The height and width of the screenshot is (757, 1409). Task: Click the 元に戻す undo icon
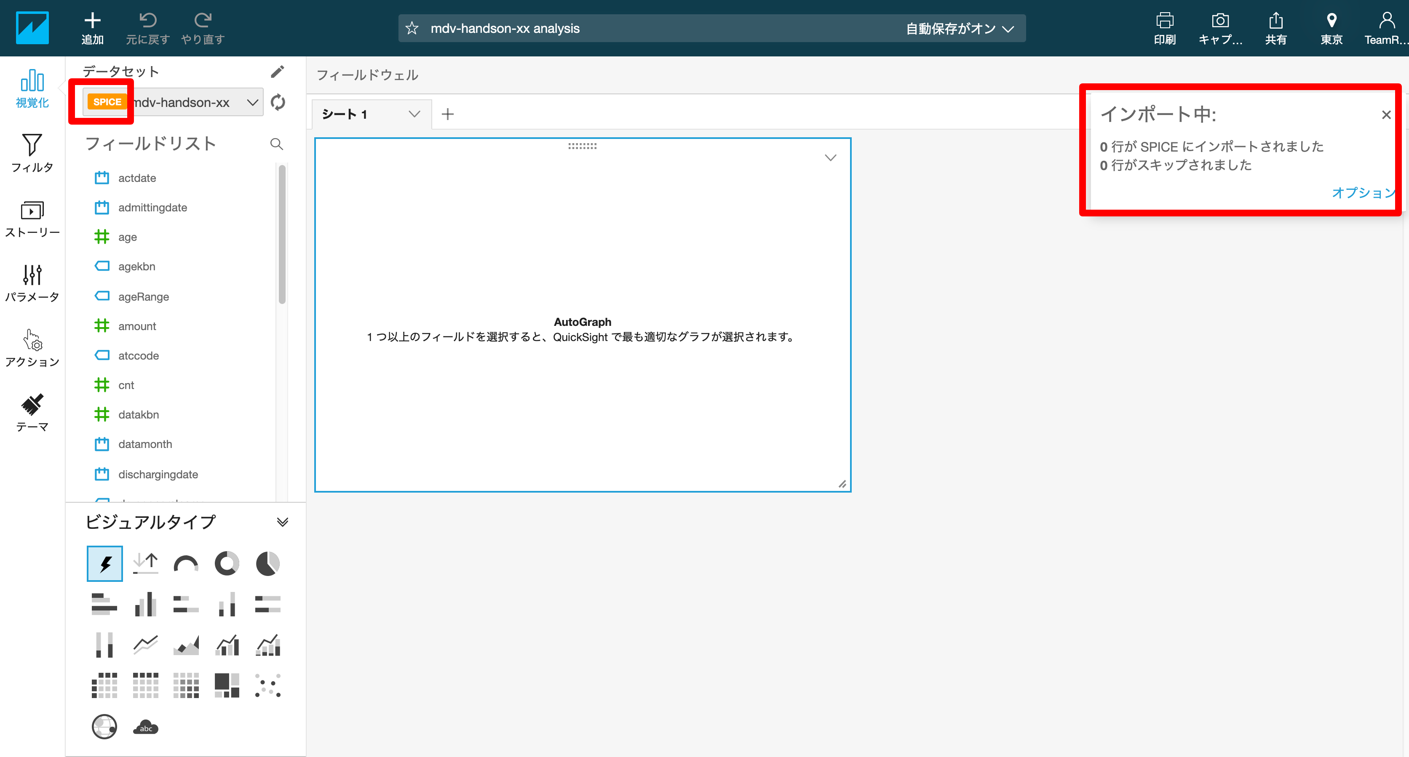[x=148, y=21]
